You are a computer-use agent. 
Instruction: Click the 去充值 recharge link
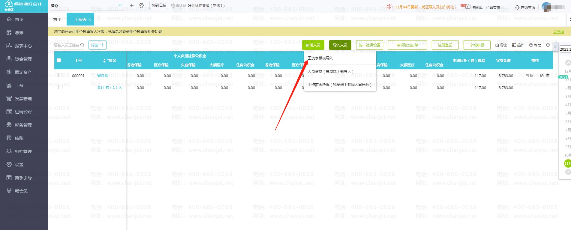[558, 32]
